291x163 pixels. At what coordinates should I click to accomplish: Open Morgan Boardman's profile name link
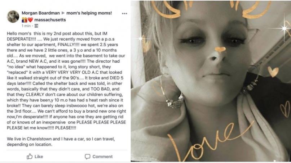(x=40, y=13)
